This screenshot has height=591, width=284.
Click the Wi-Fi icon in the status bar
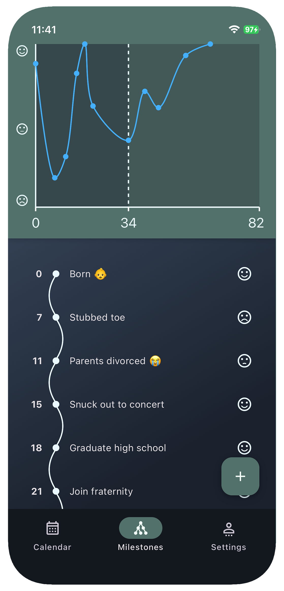tap(234, 30)
